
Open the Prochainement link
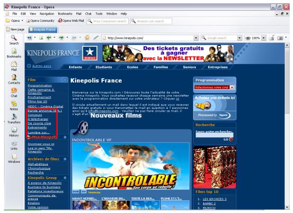tap(39, 97)
